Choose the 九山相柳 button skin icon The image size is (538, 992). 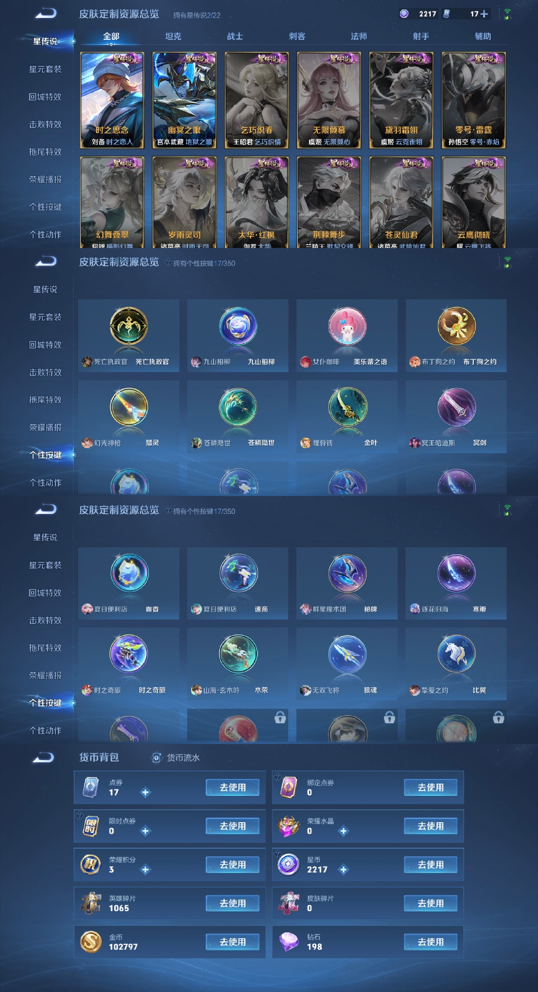pos(238,326)
